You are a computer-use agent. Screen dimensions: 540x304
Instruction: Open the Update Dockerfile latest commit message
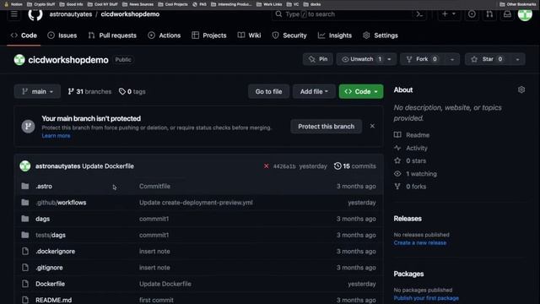(108, 166)
